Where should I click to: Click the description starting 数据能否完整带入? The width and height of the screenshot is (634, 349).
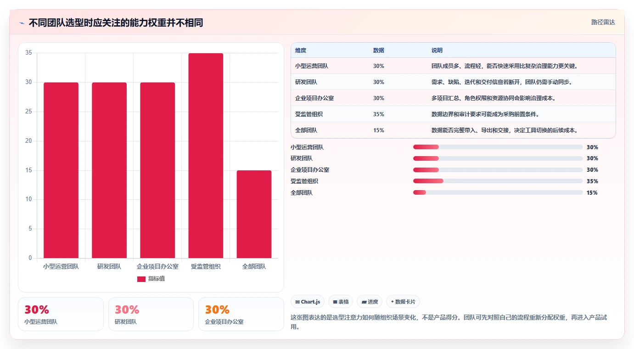[505, 130]
